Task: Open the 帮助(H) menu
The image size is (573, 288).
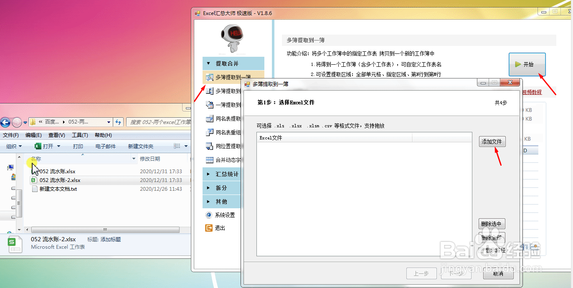Action: [103, 135]
